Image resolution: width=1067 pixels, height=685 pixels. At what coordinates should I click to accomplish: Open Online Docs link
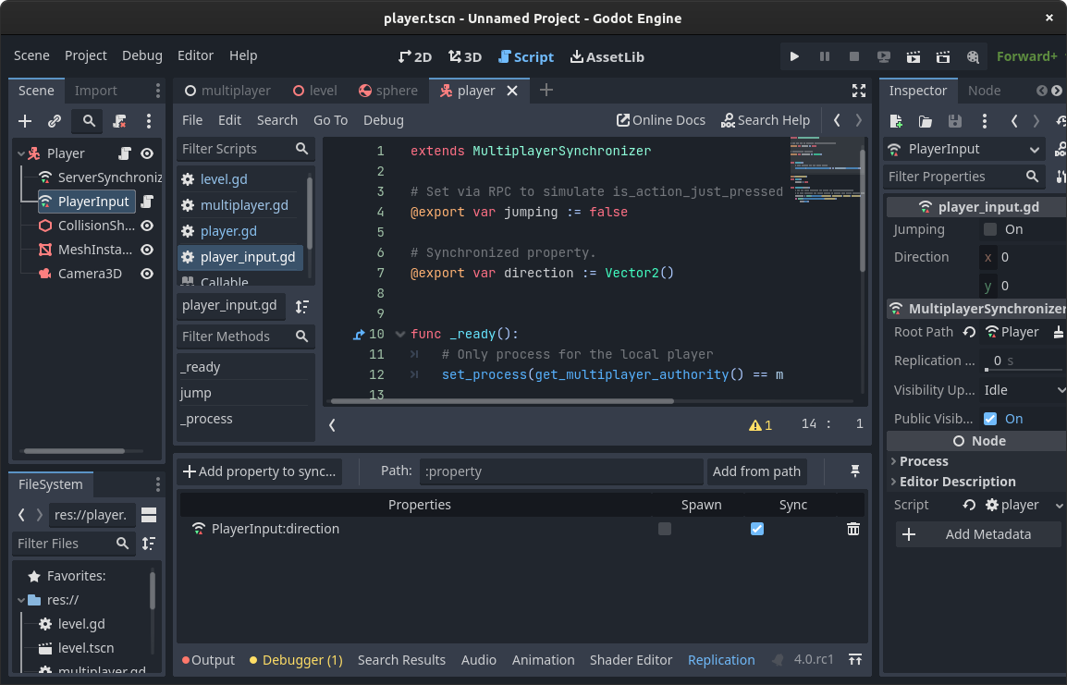661,120
